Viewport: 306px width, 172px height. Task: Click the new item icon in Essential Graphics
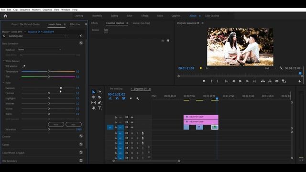[168, 41]
